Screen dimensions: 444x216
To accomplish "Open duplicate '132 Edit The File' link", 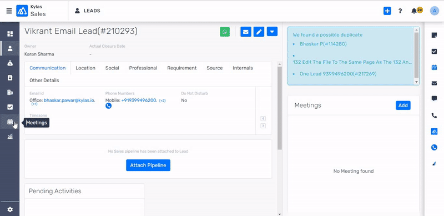I will (x=352, y=62).
